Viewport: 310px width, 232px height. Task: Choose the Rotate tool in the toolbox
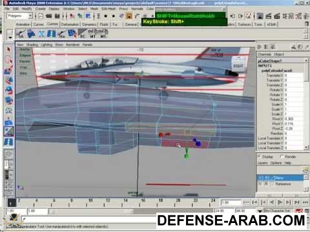pyautogui.click(x=8, y=90)
